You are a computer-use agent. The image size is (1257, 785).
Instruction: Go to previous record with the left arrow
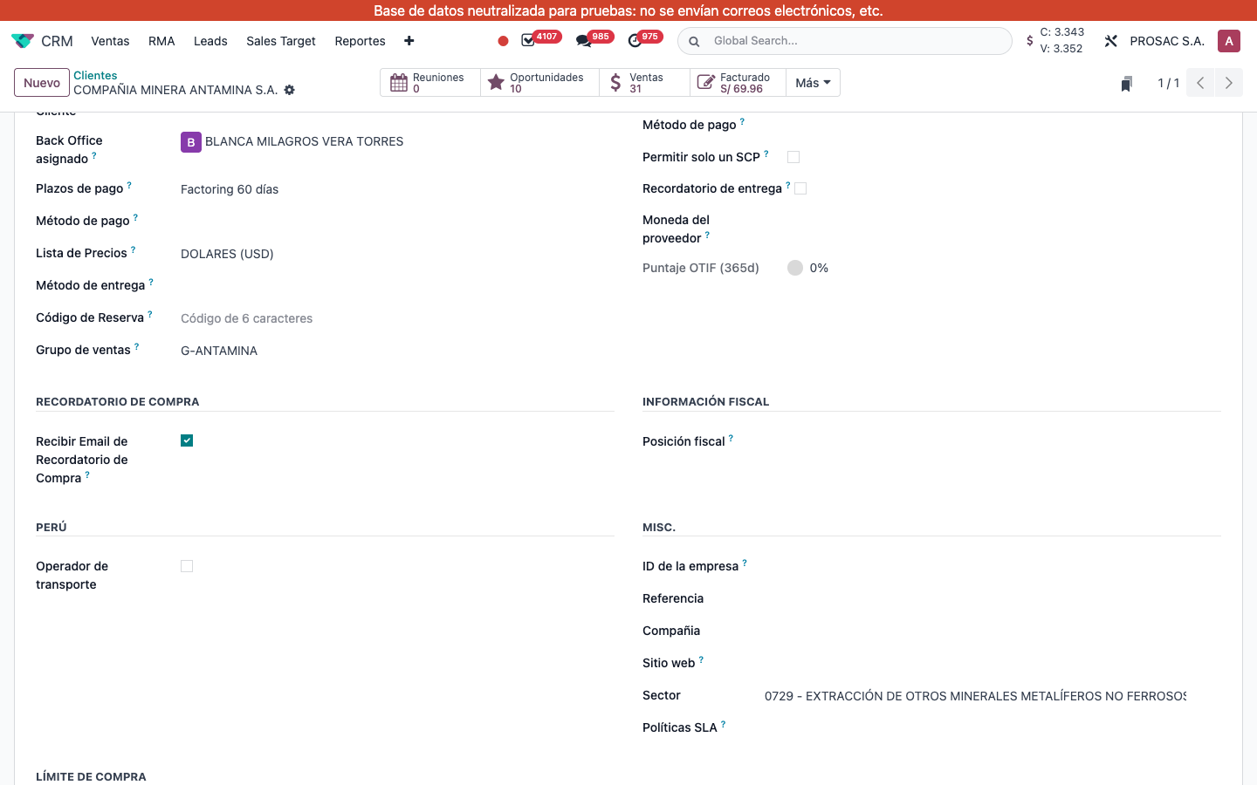coord(1200,83)
